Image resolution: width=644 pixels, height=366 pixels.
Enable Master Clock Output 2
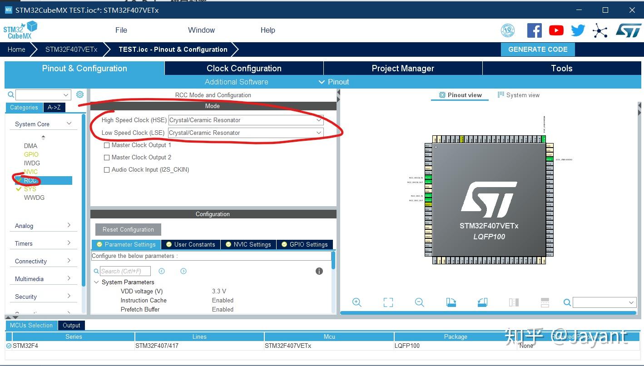pos(107,157)
